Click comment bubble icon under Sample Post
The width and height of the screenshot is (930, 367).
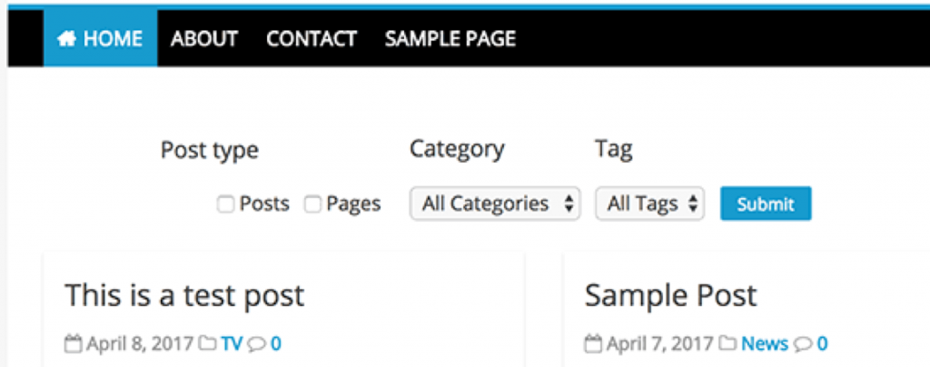pos(803,344)
